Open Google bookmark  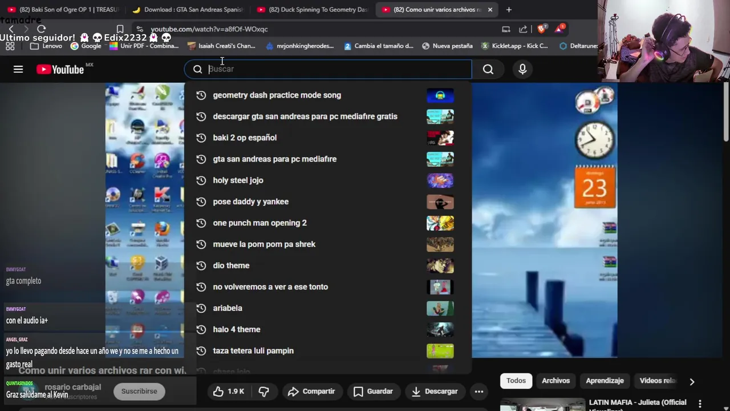coord(86,46)
